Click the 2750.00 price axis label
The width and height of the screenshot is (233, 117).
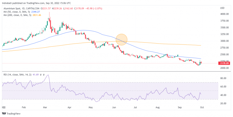[224, 48]
